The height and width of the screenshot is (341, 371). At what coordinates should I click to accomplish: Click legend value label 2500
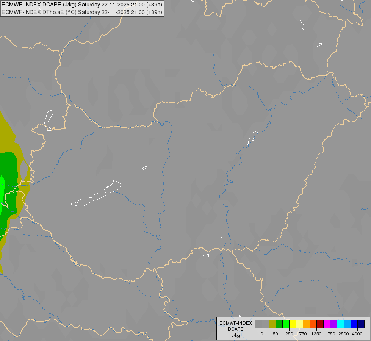[344, 334]
